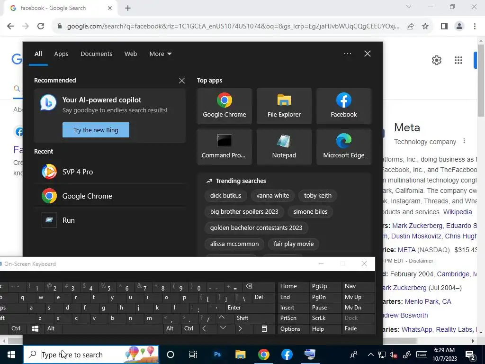Open Chrome three-dot menu
The image size is (485, 364).
pyautogui.click(x=475, y=26)
